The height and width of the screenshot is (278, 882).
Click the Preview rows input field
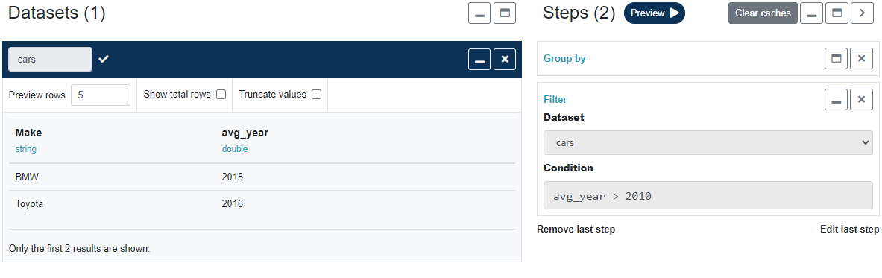tap(101, 95)
